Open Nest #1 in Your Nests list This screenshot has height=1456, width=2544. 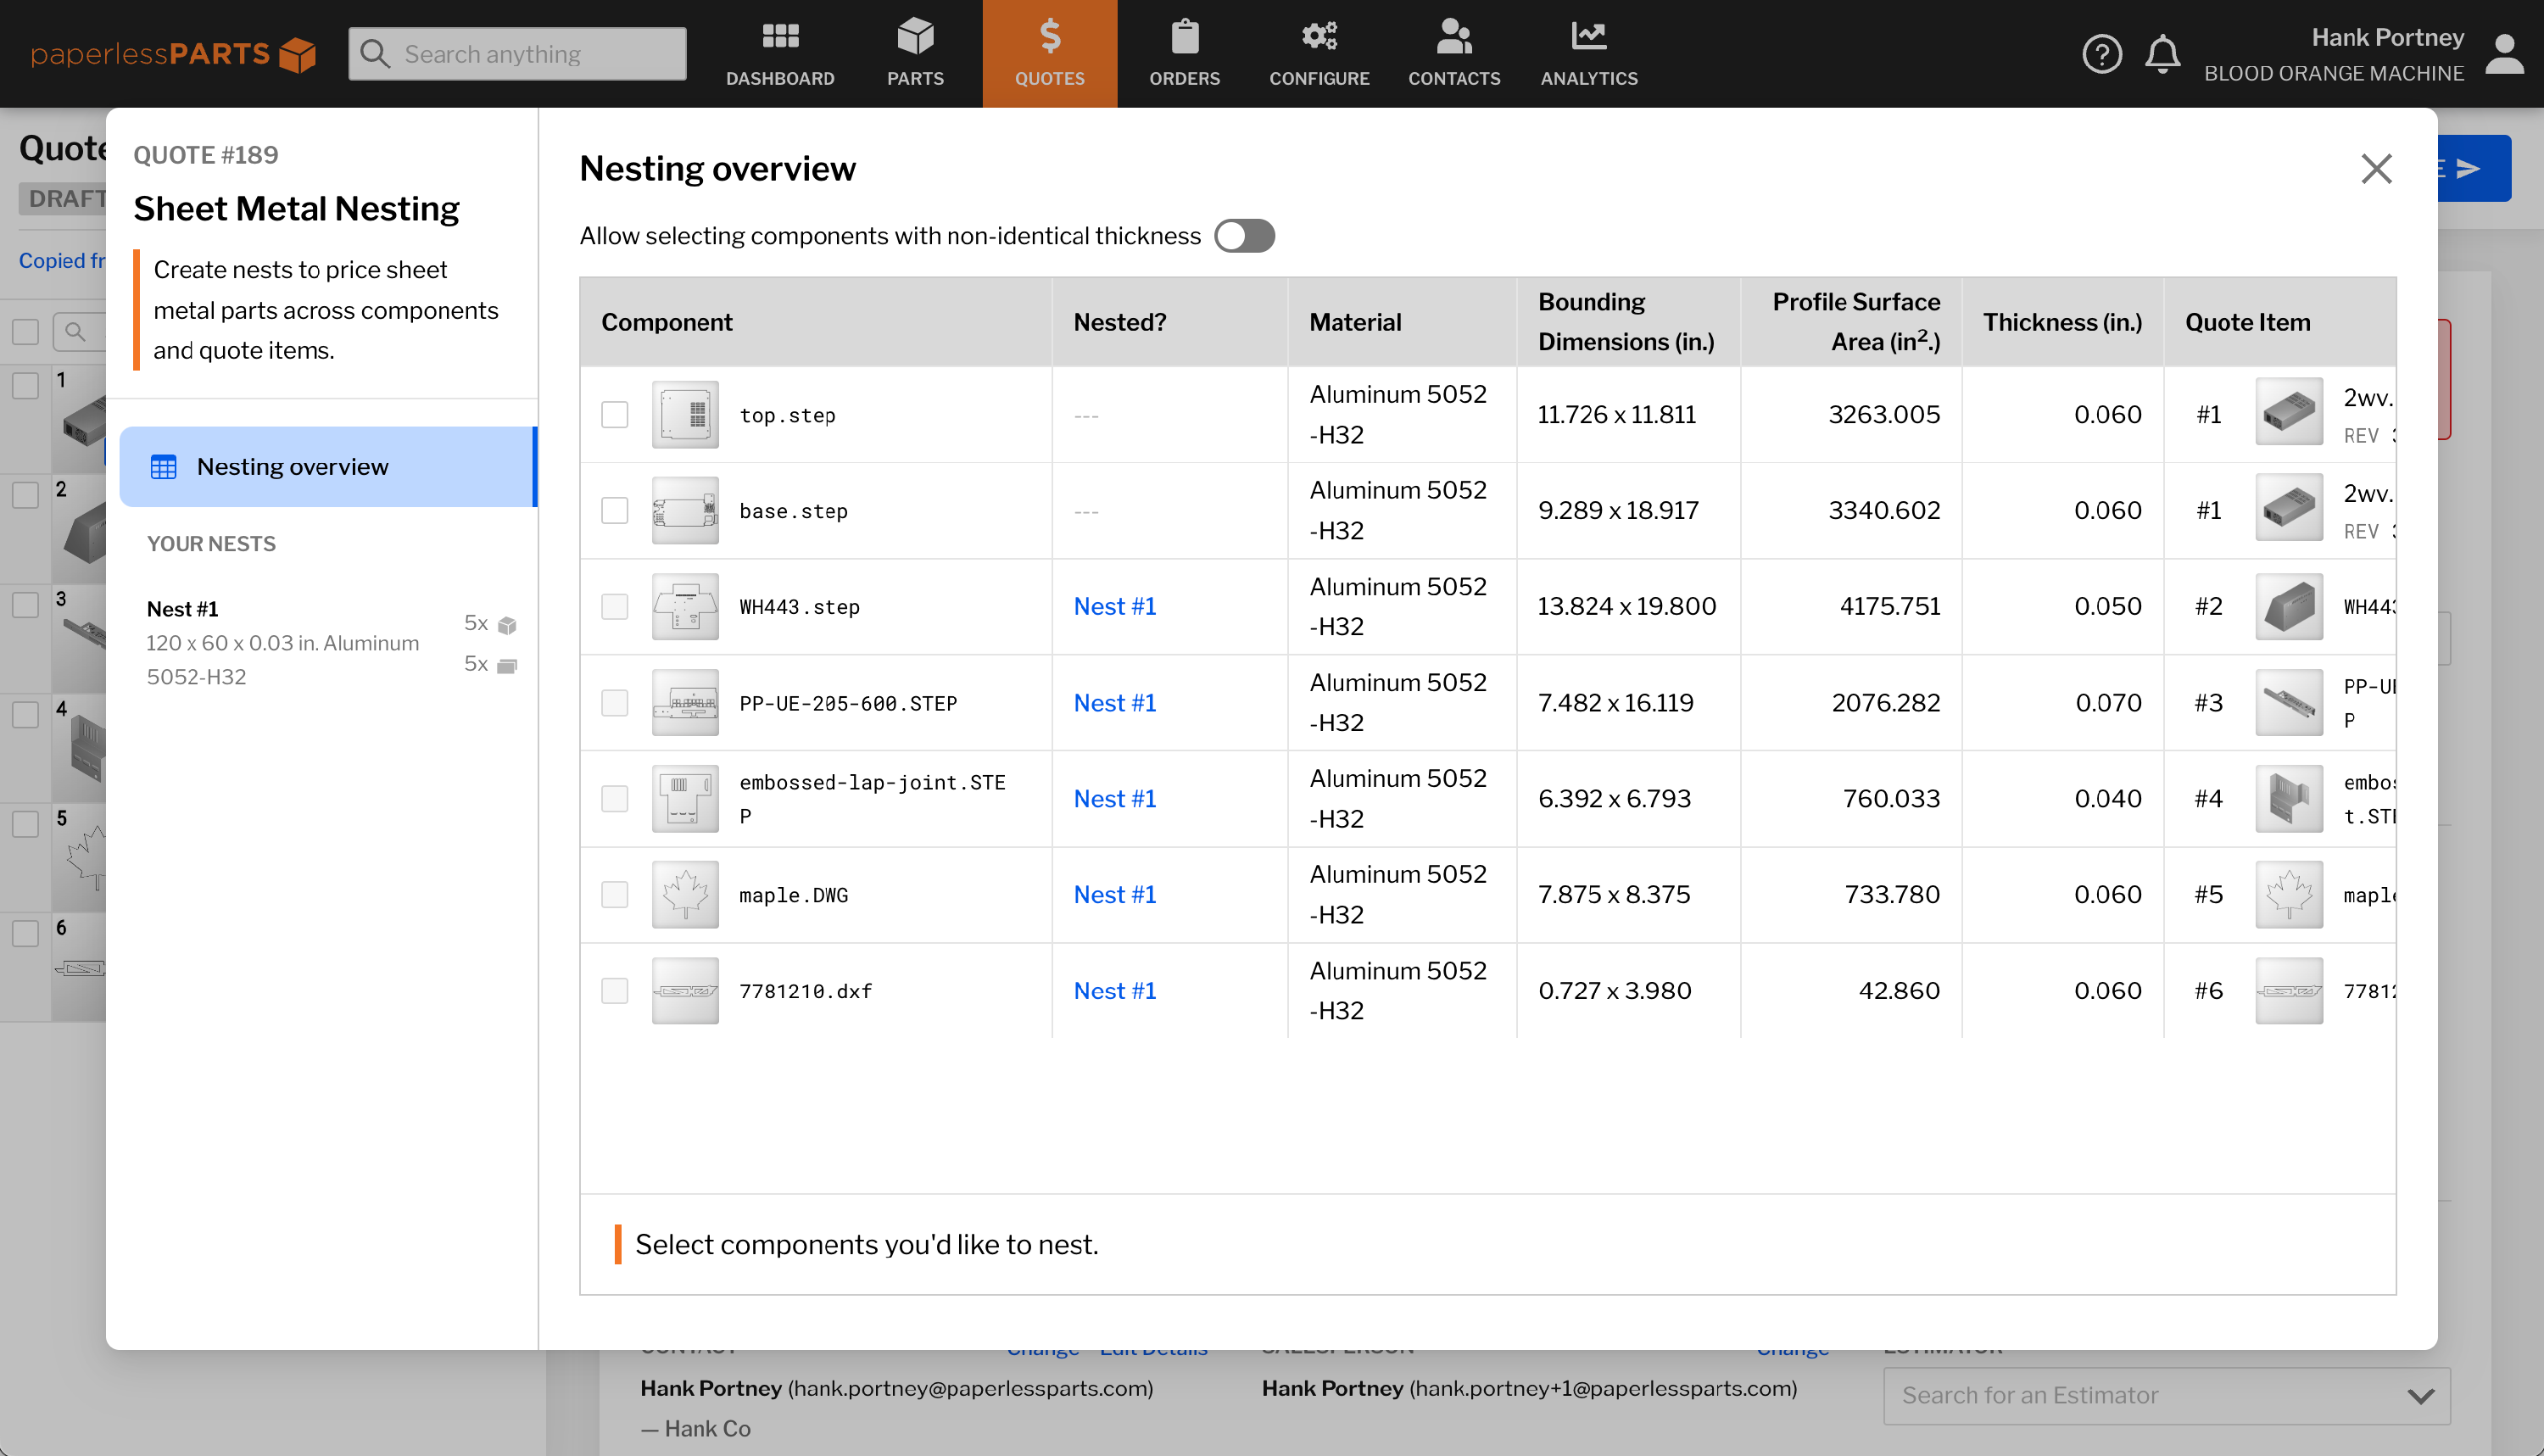(182, 609)
